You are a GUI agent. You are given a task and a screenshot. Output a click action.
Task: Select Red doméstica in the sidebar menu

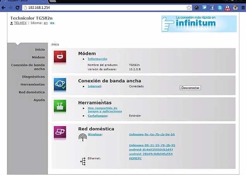(x=32, y=92)
